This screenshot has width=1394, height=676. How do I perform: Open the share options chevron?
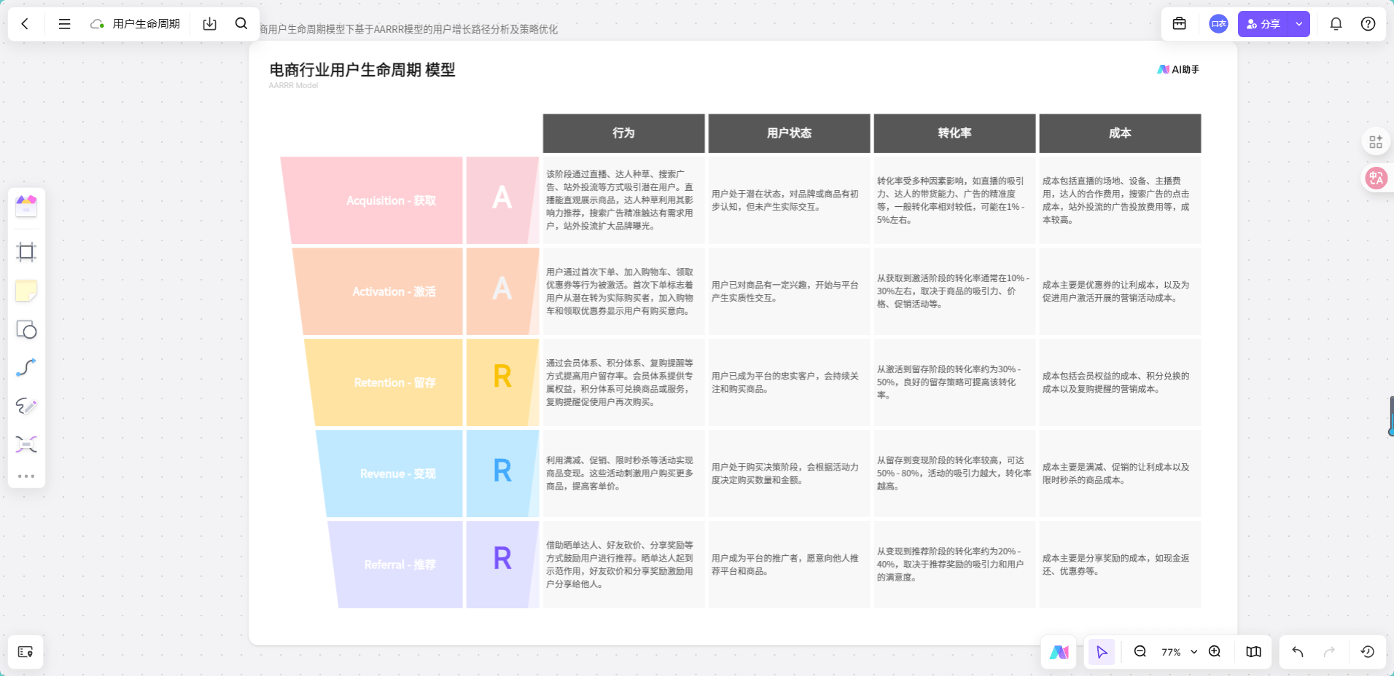1298,23
